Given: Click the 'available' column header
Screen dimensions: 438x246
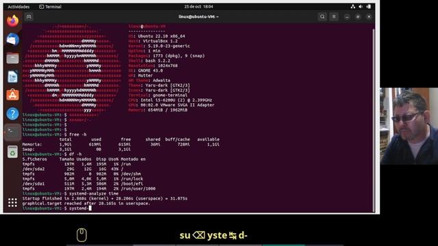Looking at the screenshot, I should coord(208,139).
